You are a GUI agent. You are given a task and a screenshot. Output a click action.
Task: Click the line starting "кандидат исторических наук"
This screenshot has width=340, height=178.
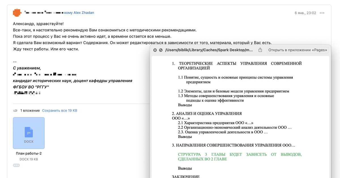click(x=73, y=81)
